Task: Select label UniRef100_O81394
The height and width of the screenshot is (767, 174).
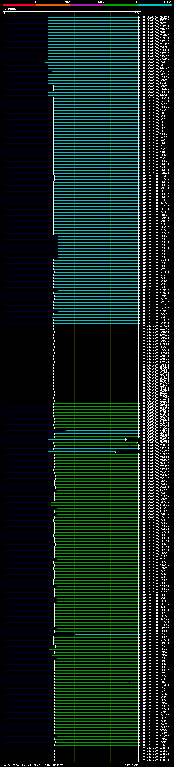Action: [156, 47]
